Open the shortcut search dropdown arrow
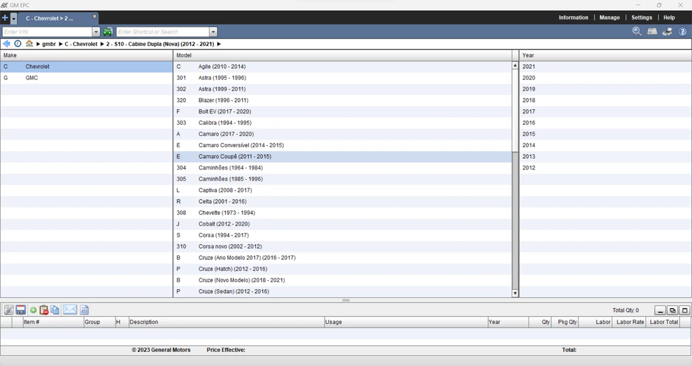692x366 pixels. tap(213, 32)
